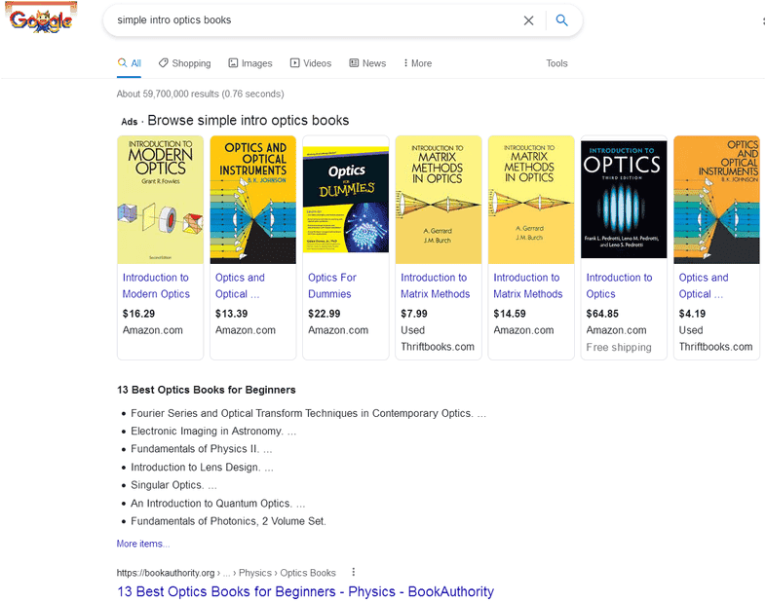The width and height of the screenshot is (766, 604).
Task: Open 13 Best Optics Books for Beginners result
Action: [305, 591]
